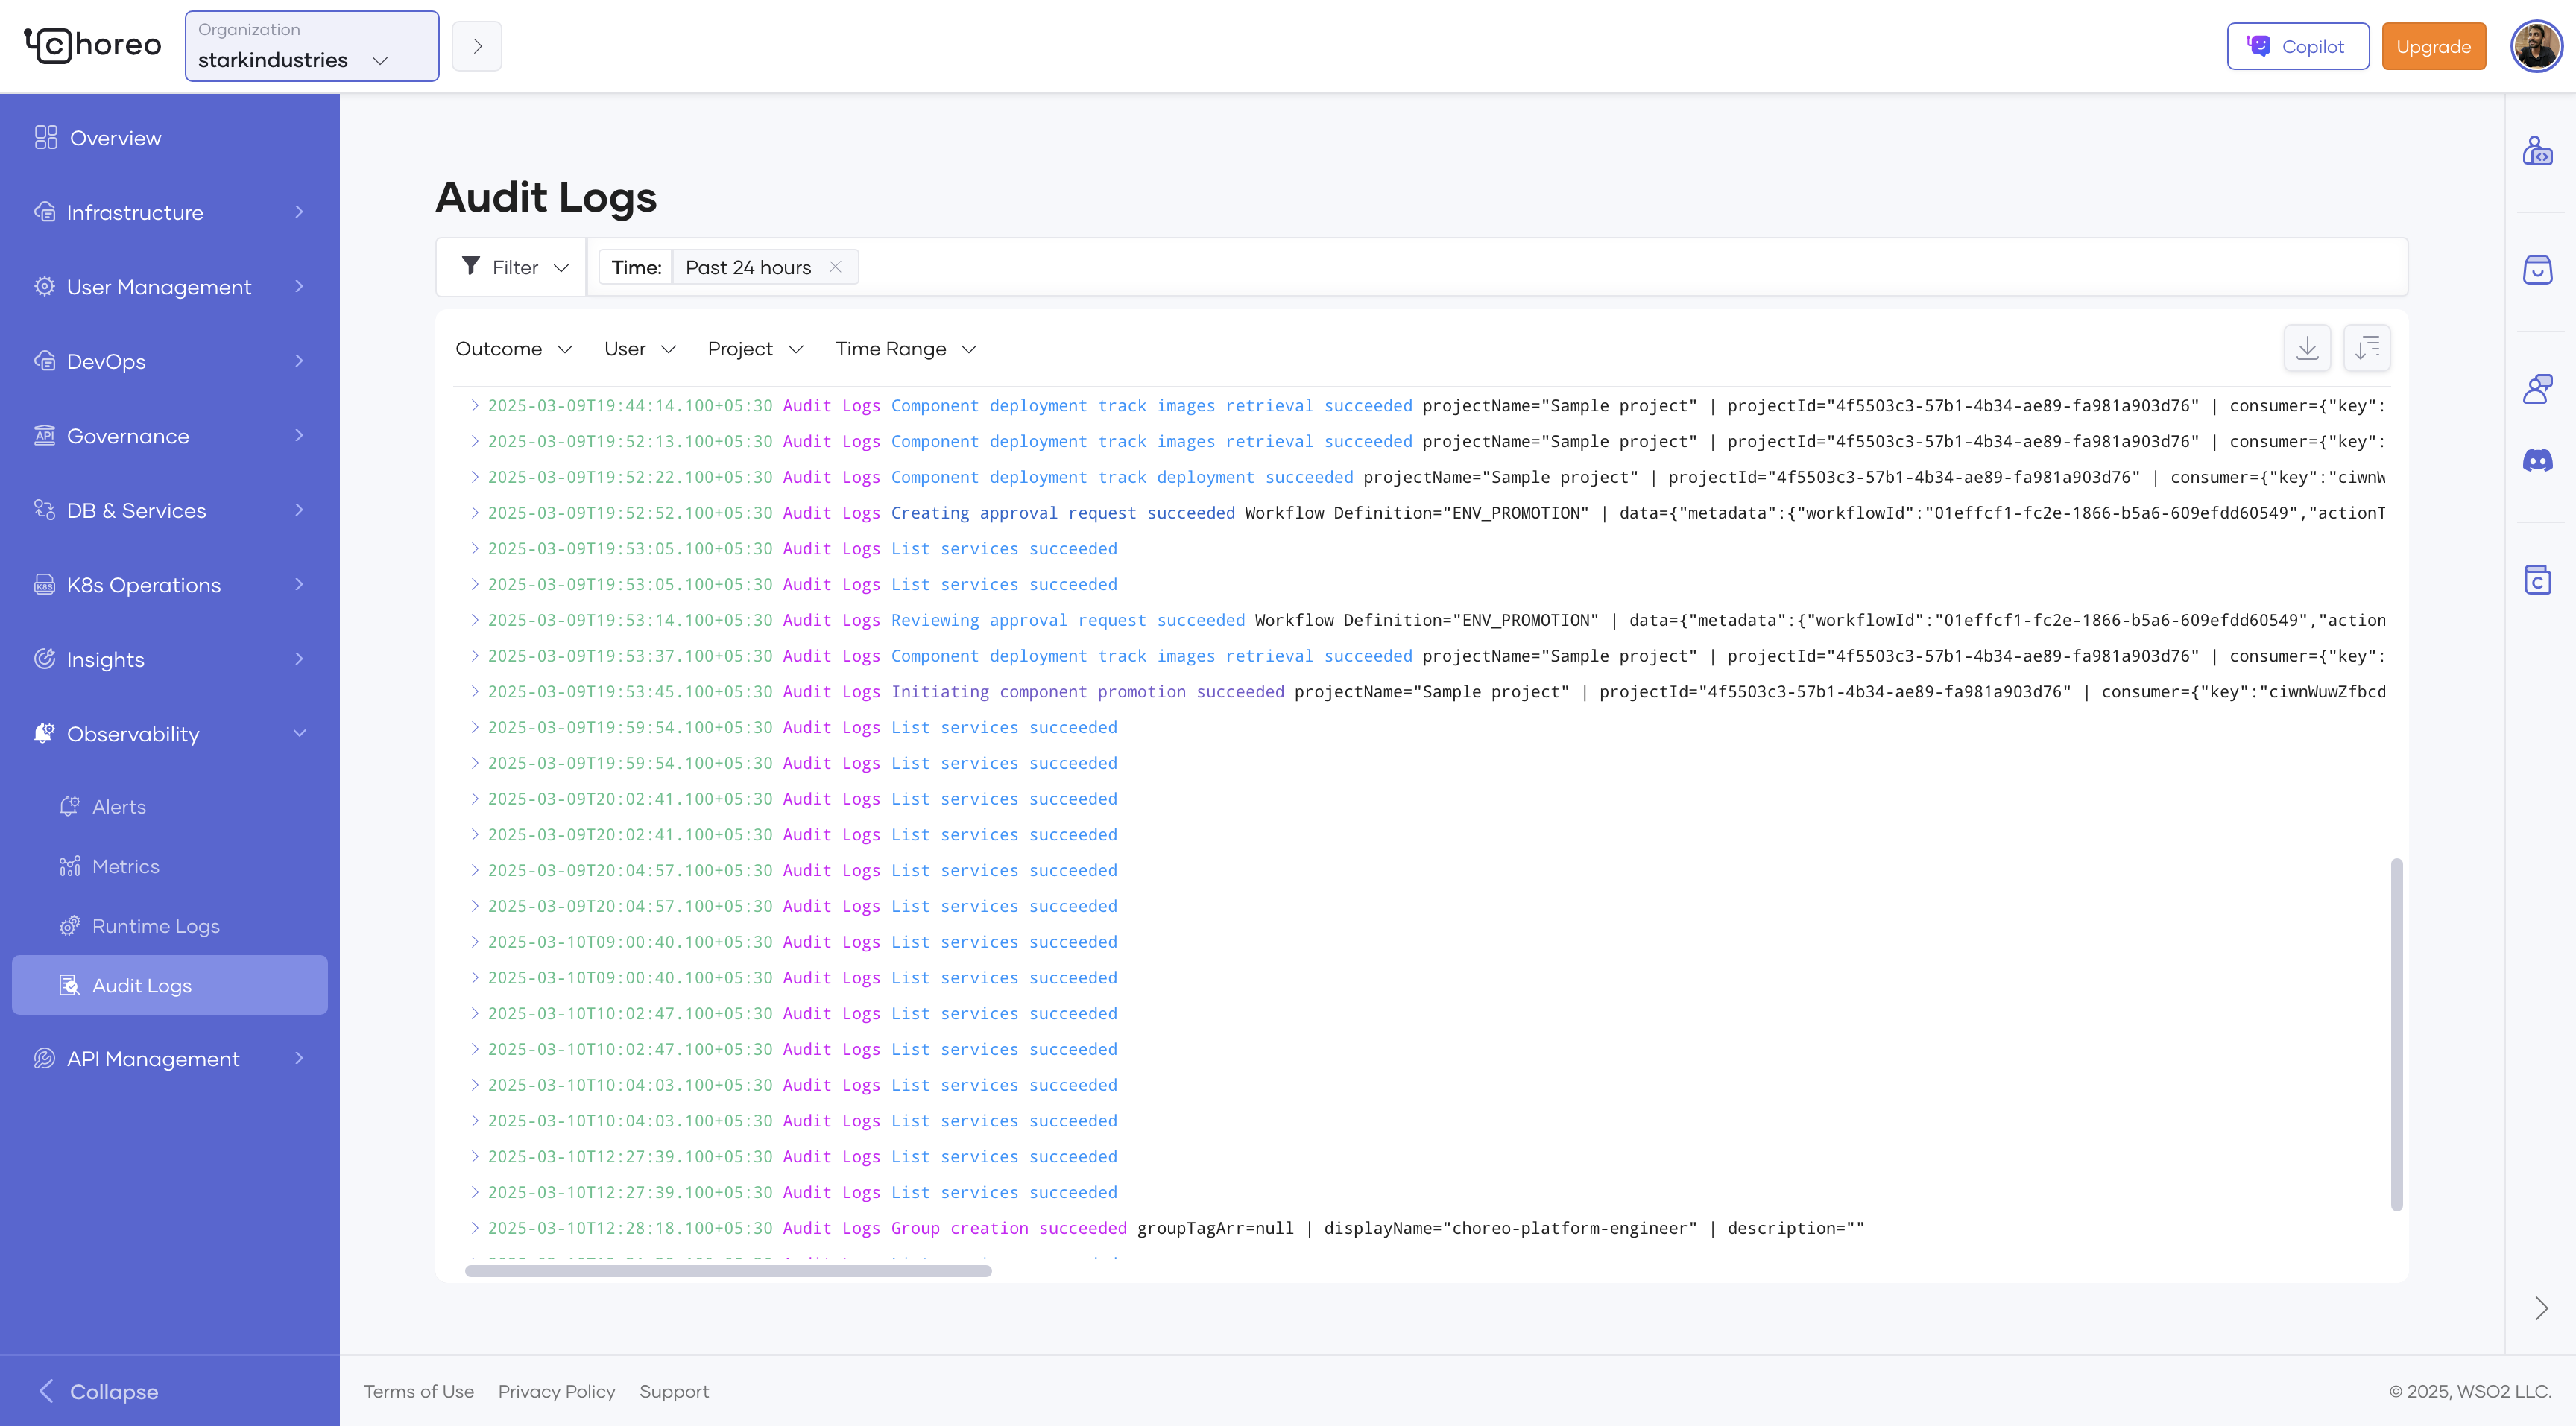The height and width of the screenshot is (1426, 2576).
Task: Expand the Group creation succeeded log entry
Action: point(475,1228)
